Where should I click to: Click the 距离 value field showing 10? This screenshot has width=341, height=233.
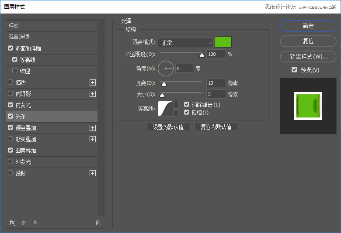pos(216,83)
